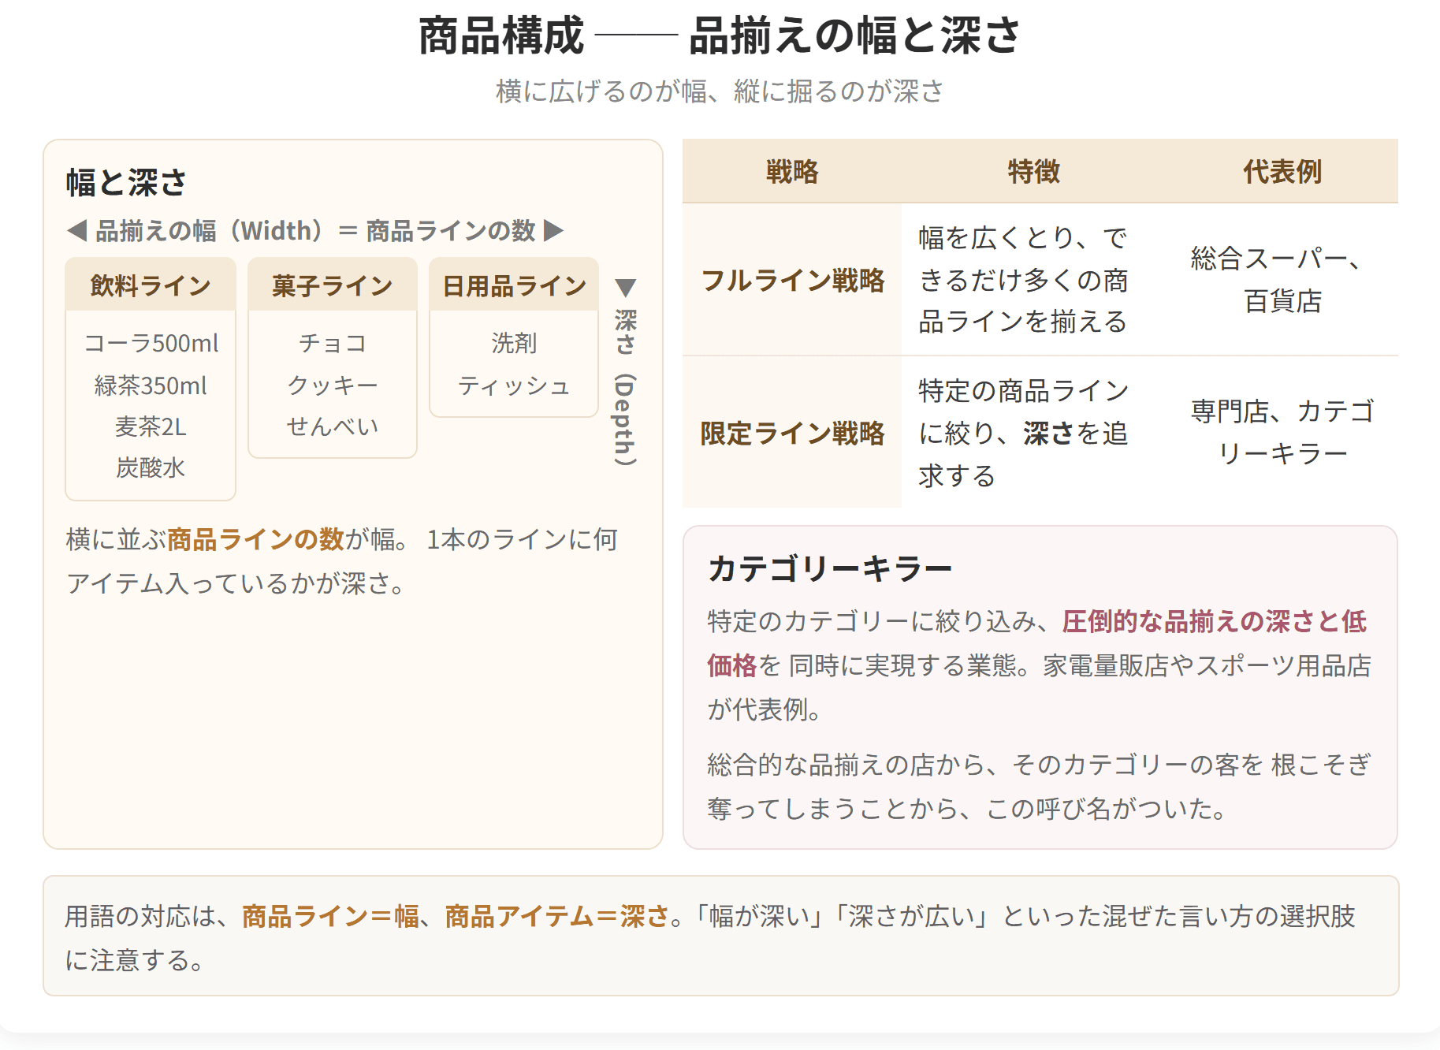Image resolution: width=1440 pixels, height=1050 pixels.
Task: Click the right triangle arrow after 商品ラインの数
Action: tap(554, 231)
